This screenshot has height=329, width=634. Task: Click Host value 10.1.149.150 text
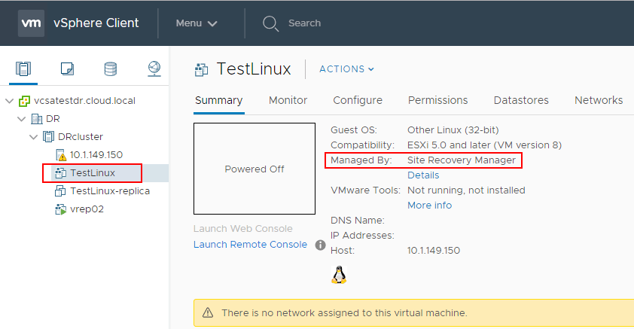(x=434, y=251)
